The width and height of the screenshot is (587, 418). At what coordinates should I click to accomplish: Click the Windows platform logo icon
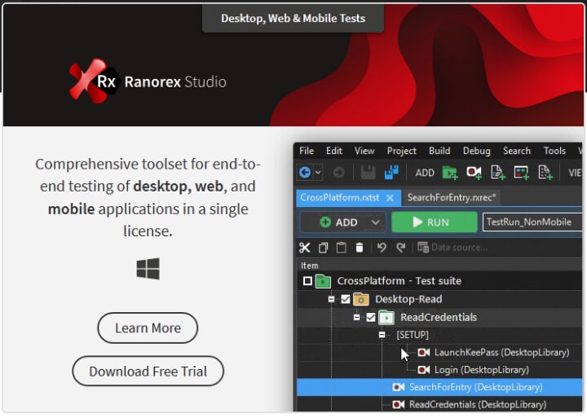click(x=148, y=269)
